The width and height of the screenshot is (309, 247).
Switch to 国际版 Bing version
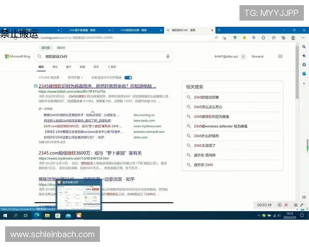[61, 48]
